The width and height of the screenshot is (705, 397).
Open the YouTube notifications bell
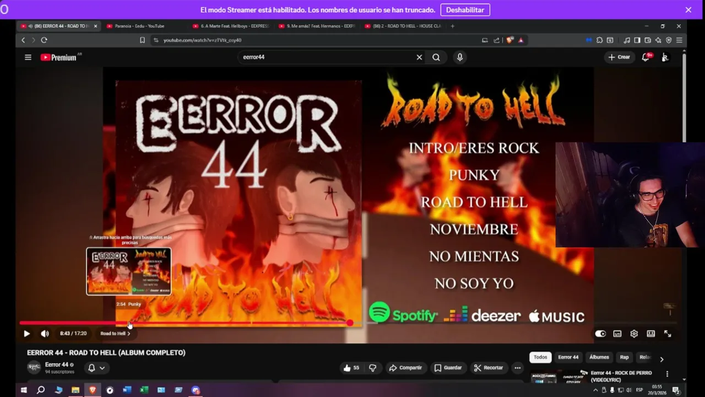pos(646,57)
